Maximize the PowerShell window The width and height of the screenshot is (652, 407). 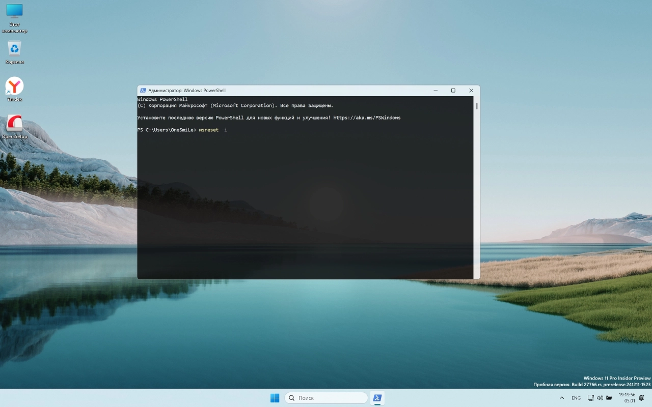[453, 91]
